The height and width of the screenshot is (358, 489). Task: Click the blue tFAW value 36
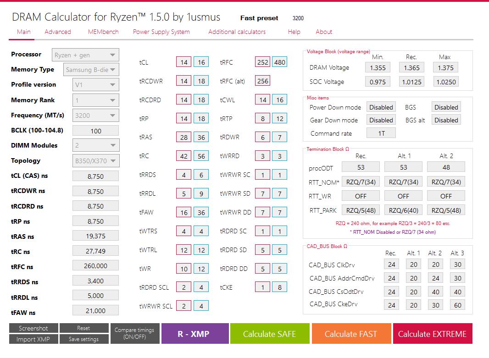point(201,213)
